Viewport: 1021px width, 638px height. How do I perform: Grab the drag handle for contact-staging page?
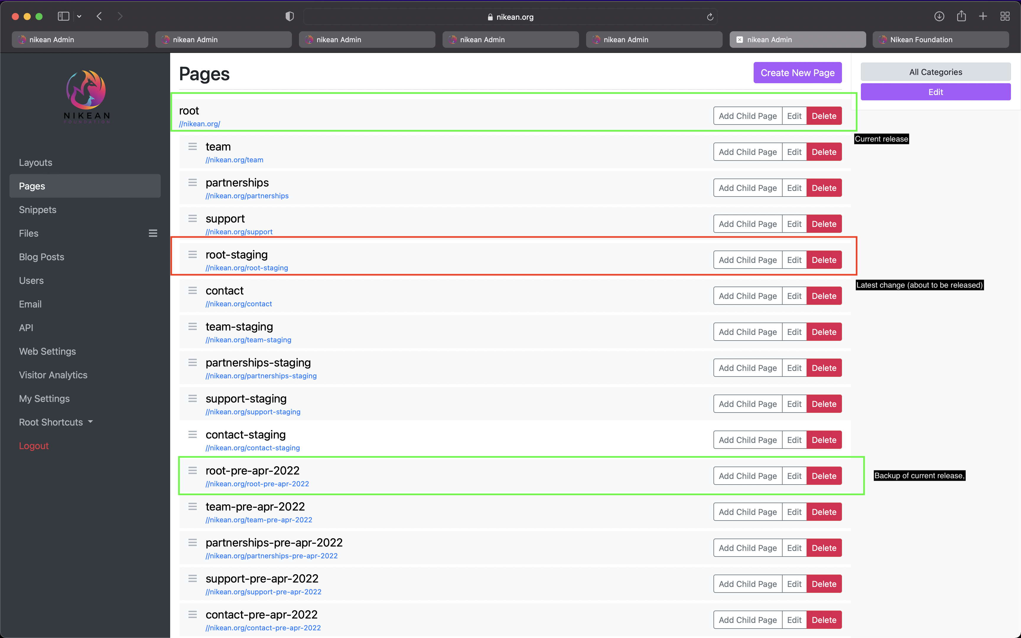pos(193,434)
